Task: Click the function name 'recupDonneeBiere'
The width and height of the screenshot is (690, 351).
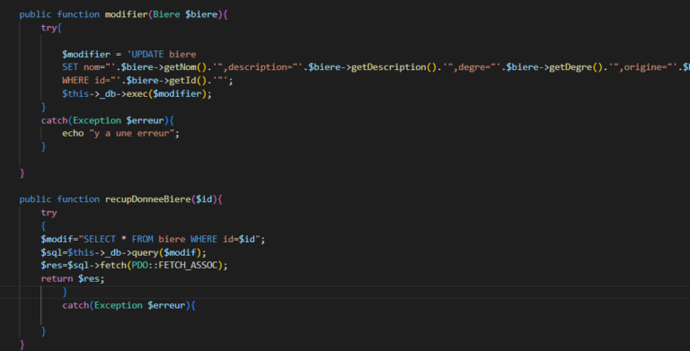Action: click(148, 199)
